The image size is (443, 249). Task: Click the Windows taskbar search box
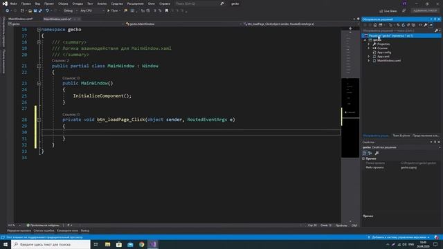(x=51, y=244)
